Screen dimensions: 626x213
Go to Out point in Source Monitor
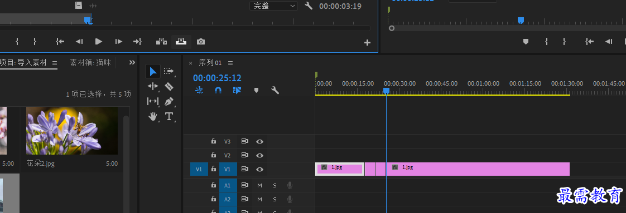[x=138, y=41]
